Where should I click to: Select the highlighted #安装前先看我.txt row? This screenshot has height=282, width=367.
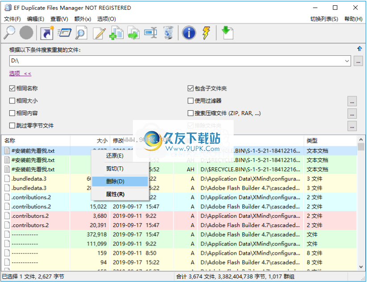[179, 151]
